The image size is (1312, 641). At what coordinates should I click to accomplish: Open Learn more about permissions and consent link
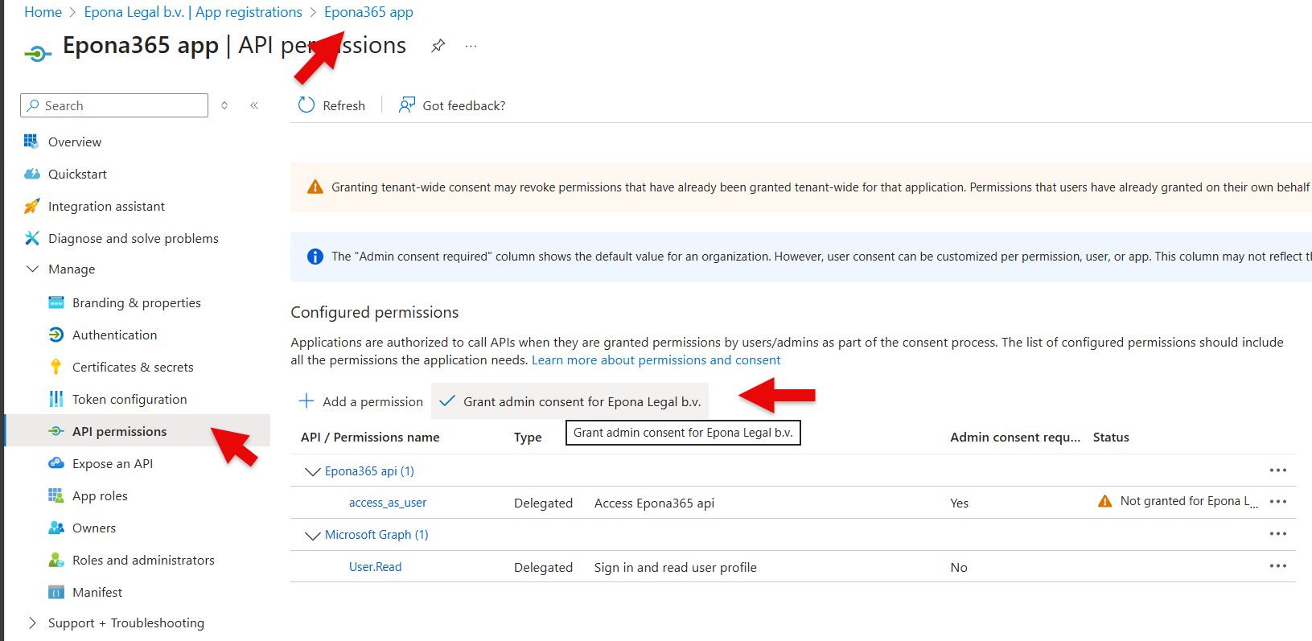[656, 360]
